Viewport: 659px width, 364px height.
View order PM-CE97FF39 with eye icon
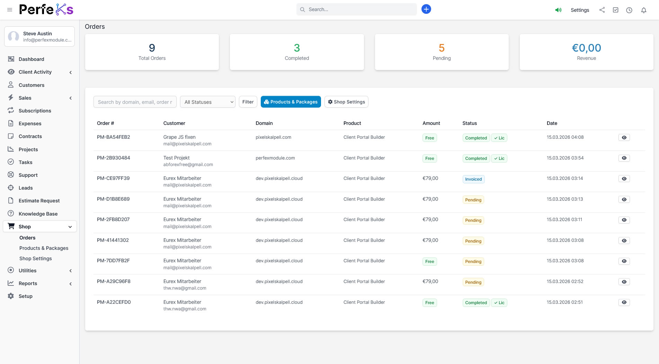tap(624, 179)
